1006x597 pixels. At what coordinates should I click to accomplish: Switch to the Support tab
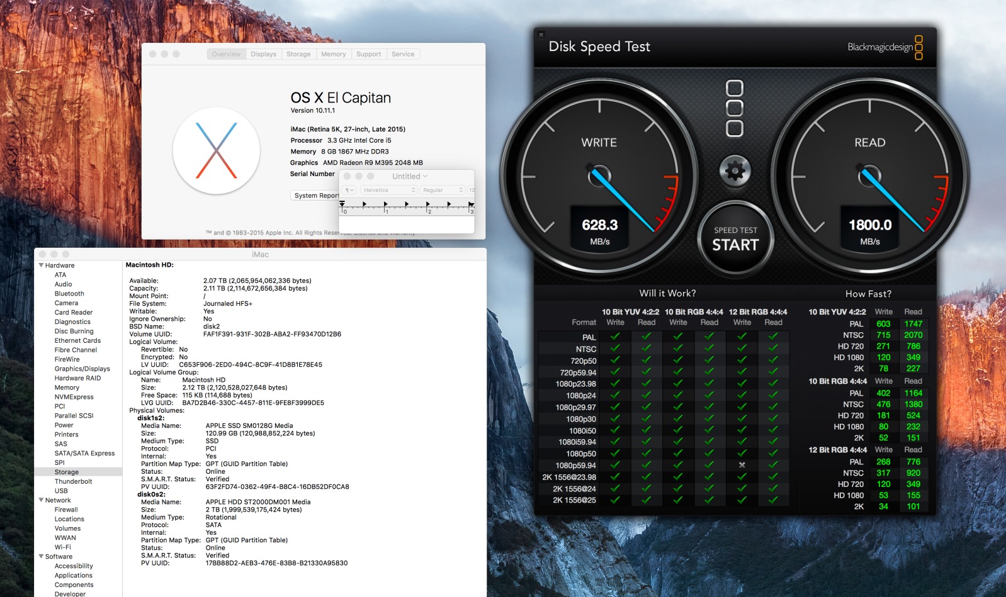368,54
